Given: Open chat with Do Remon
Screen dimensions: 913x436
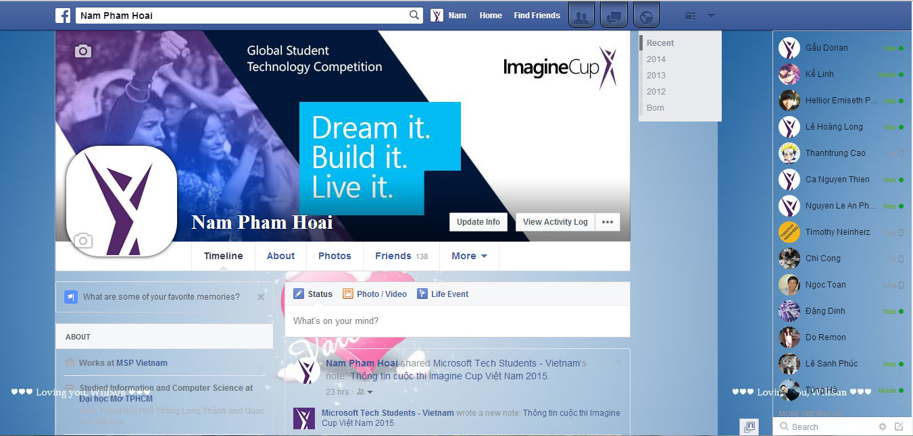Looking at the screenshot, I should [x=841, y=337].
